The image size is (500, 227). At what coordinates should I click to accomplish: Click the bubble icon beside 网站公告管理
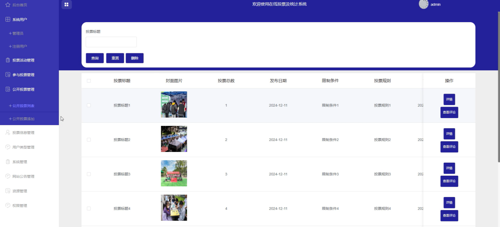[x=7, y=176]
